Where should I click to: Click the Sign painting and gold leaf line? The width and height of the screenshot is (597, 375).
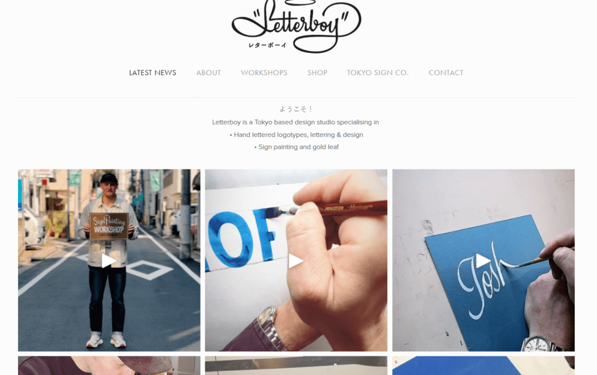tap(297, 147)
